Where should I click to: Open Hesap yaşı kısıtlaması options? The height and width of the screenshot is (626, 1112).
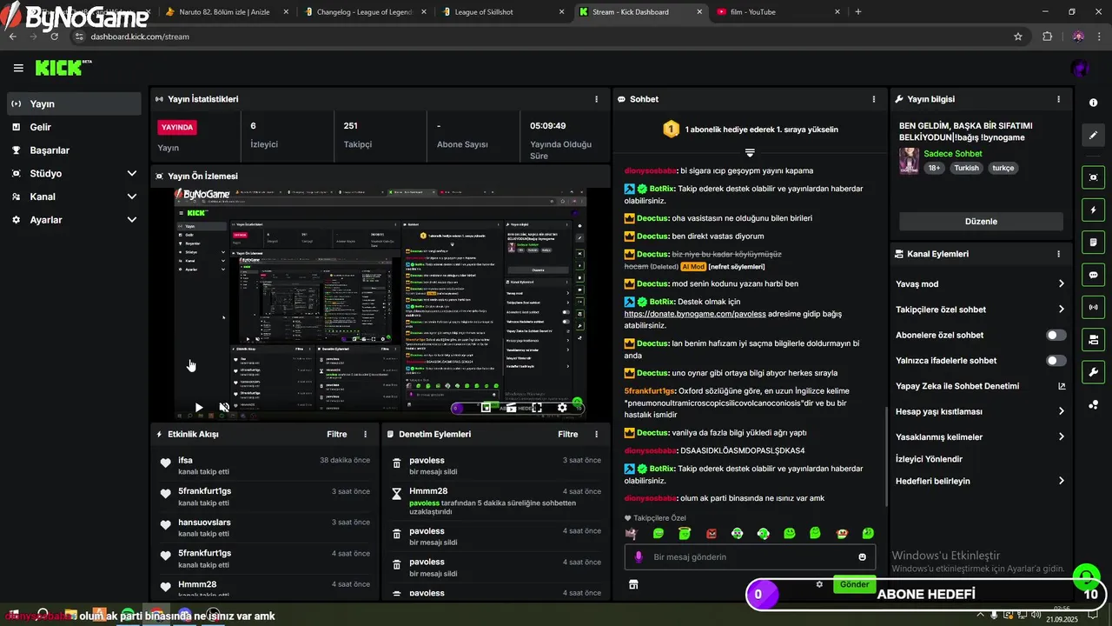click(x=981, y=411)
